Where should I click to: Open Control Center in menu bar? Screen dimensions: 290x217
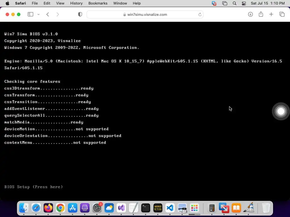point(244,3)
